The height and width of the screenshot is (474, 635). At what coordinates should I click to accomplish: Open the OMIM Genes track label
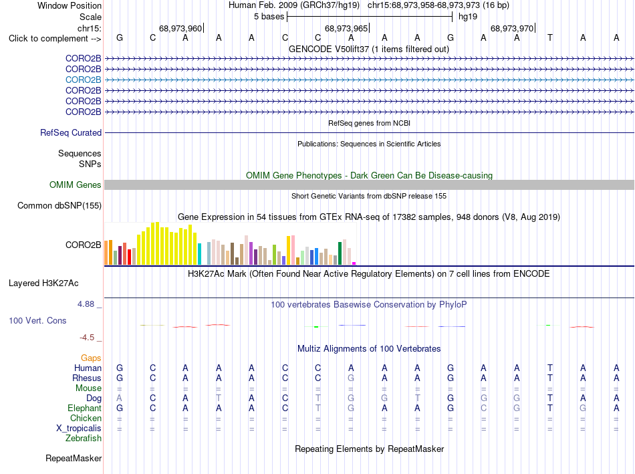coord(75,185)
